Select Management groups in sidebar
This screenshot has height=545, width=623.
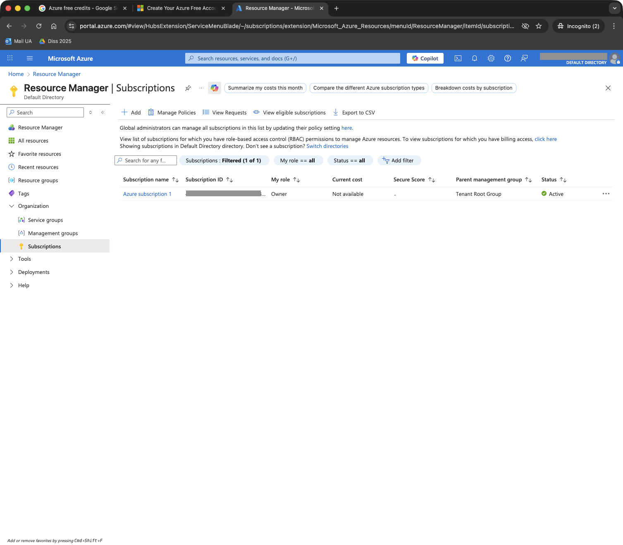(53, 233)
